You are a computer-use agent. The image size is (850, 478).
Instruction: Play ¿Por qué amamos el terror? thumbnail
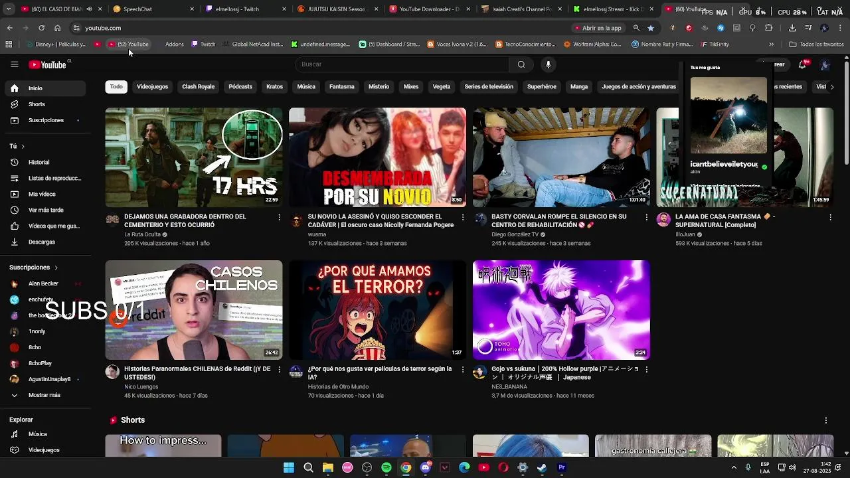(x=377, y=310)
